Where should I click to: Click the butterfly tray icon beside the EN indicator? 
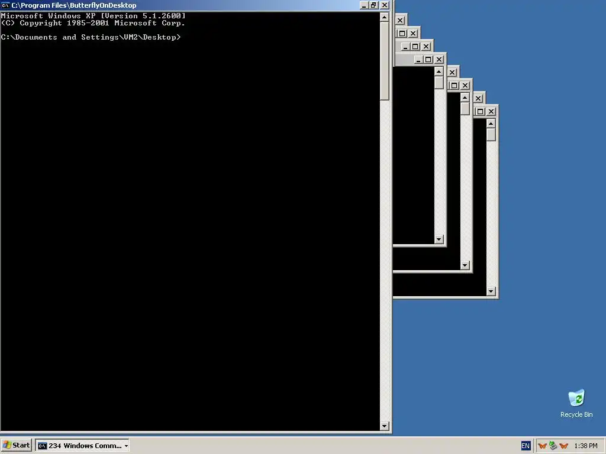click(542, 446)
